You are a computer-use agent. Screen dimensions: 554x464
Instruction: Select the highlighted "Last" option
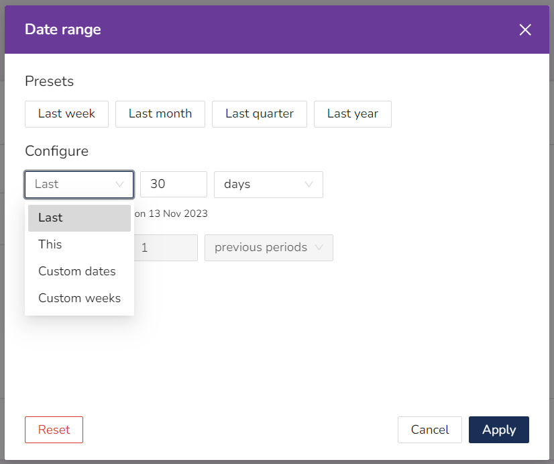pos(50,218)
